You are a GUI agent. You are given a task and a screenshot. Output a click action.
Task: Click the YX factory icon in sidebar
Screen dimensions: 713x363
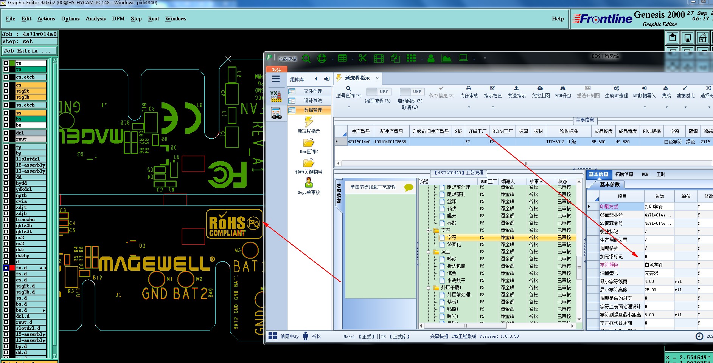(276, 96)
